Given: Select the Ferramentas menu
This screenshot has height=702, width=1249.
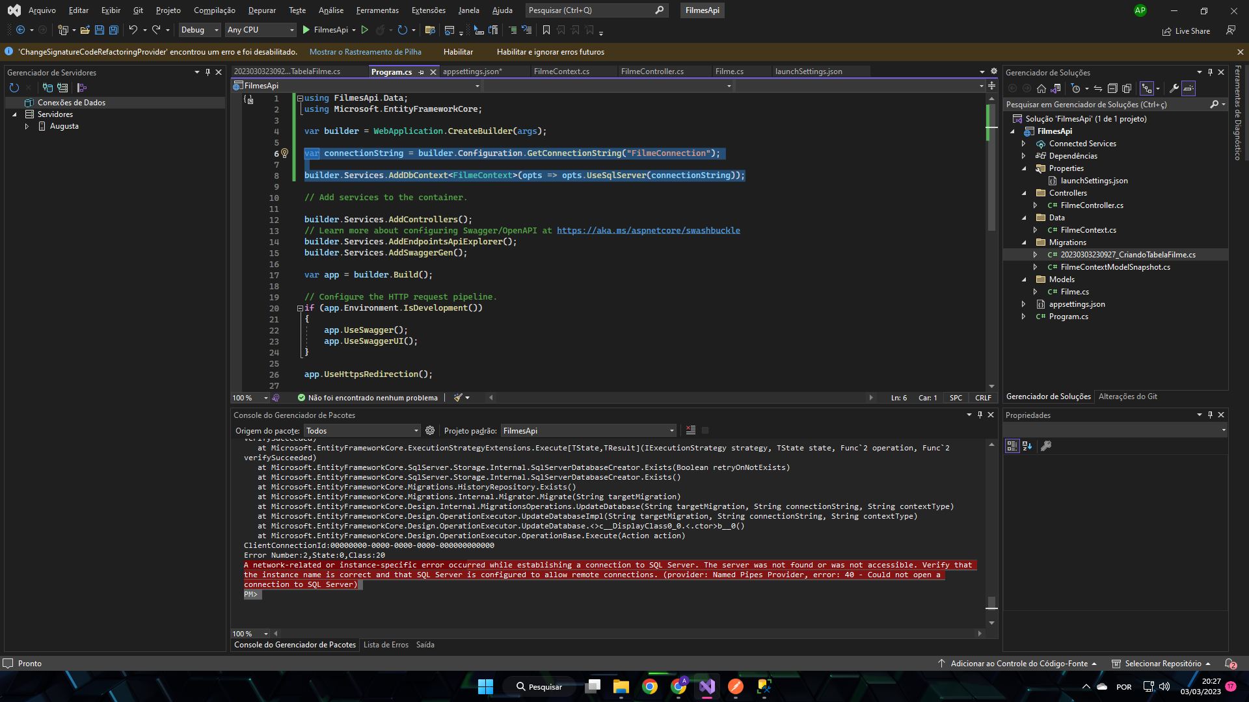Looking at the screenshot, I should pyautogui.click(x=379, y=10).
